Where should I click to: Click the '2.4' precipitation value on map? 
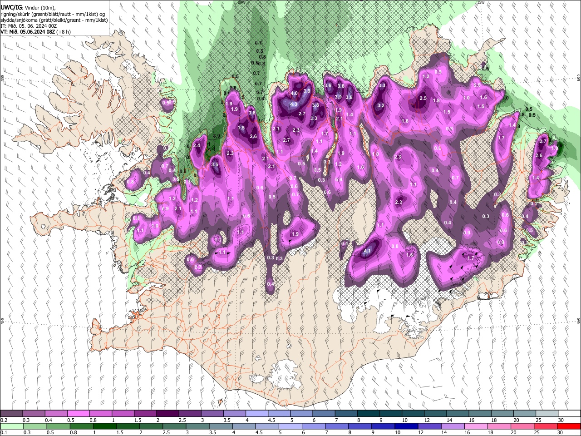pos(197,145)
